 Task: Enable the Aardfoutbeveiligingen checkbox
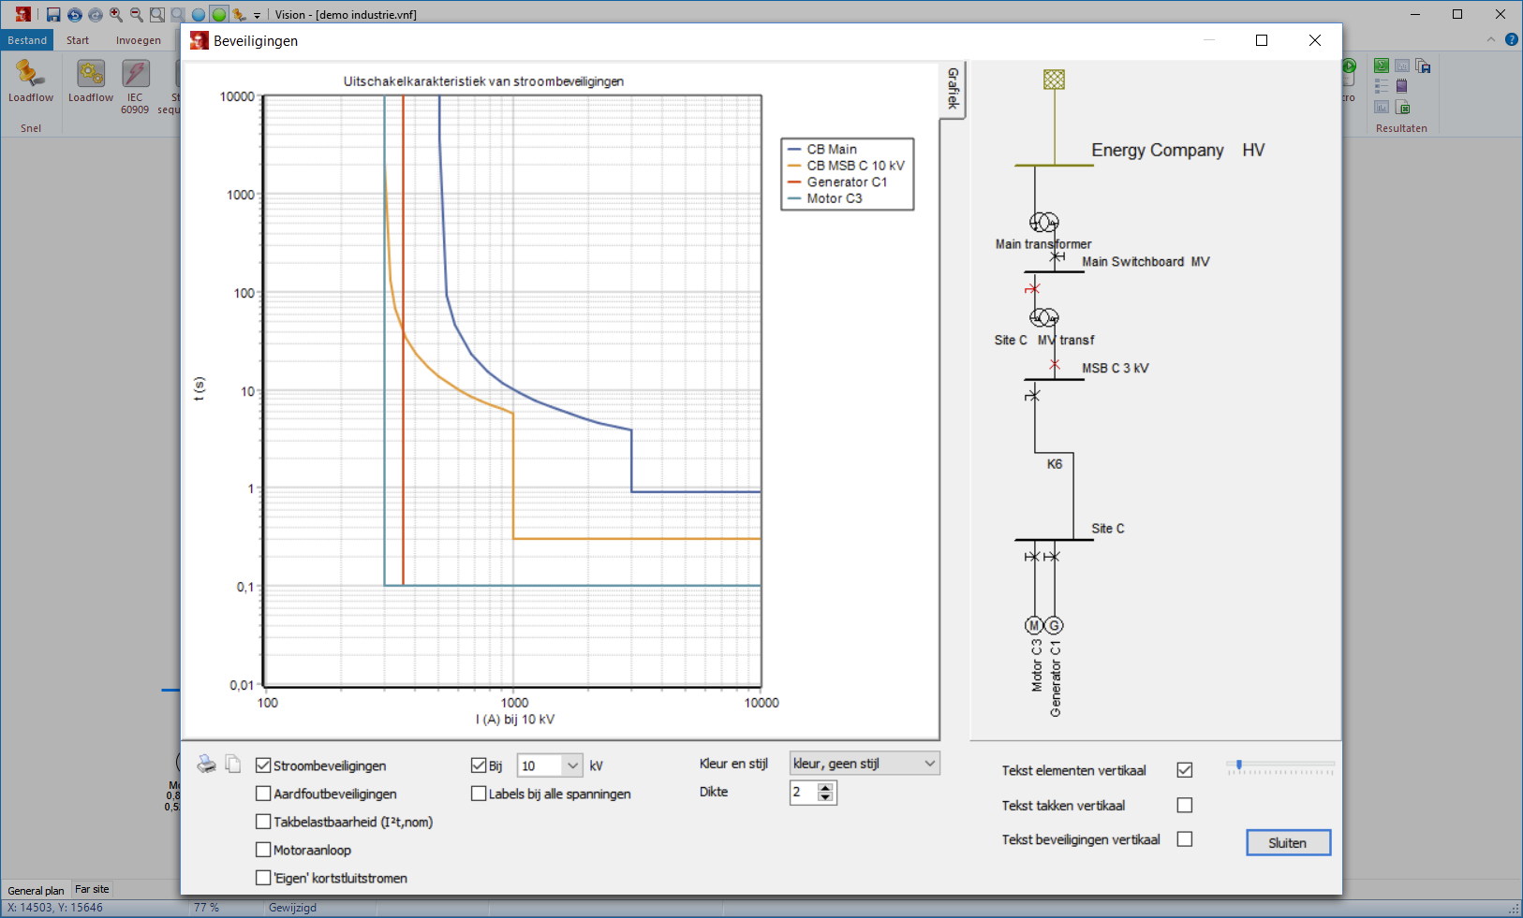(263, 794)
